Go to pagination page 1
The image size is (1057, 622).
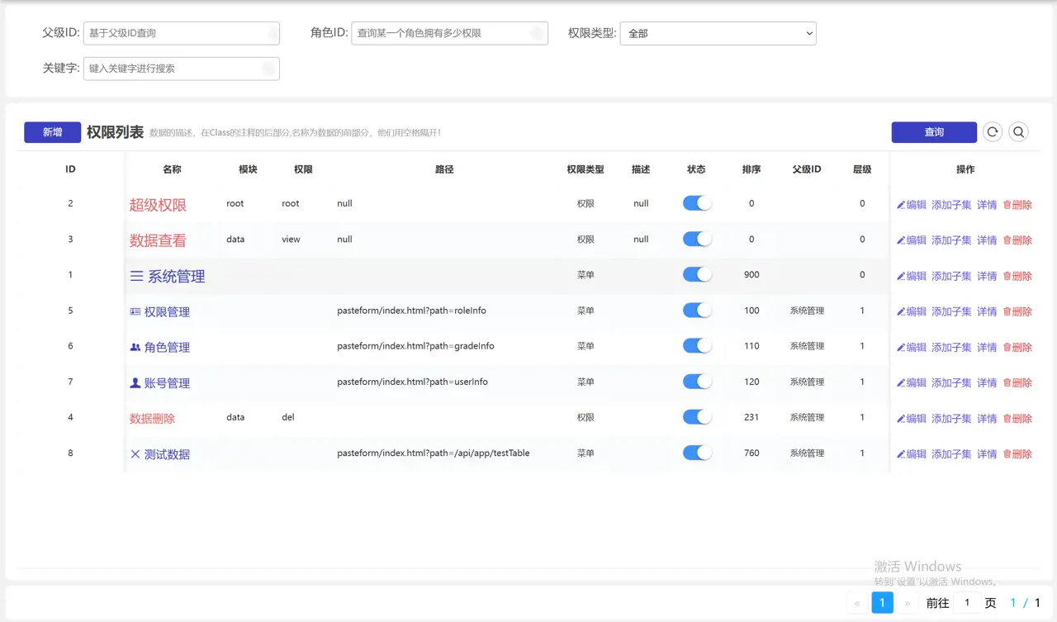[882, 603]
